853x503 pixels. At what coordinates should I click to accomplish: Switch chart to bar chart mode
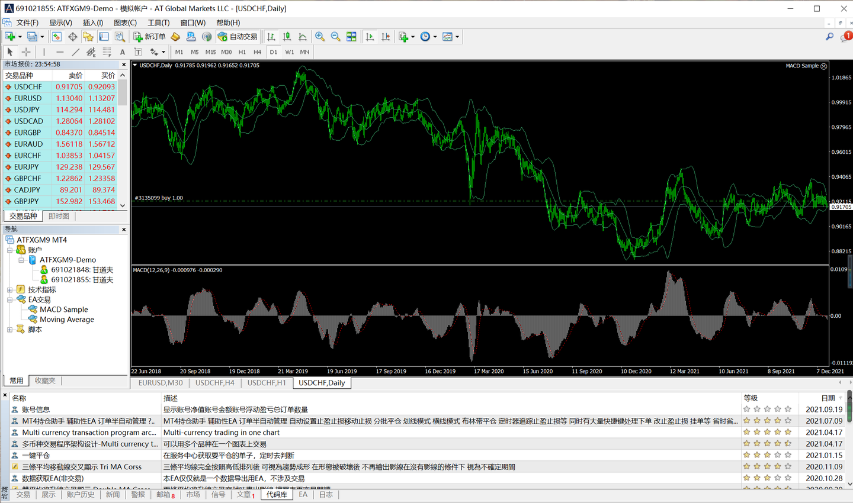271,37
